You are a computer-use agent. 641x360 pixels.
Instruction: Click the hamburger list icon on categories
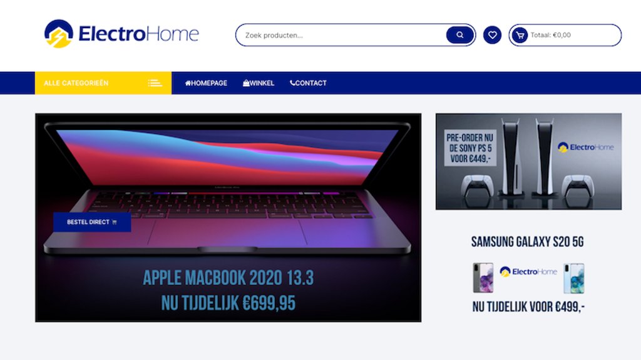(x=155, y=83)
